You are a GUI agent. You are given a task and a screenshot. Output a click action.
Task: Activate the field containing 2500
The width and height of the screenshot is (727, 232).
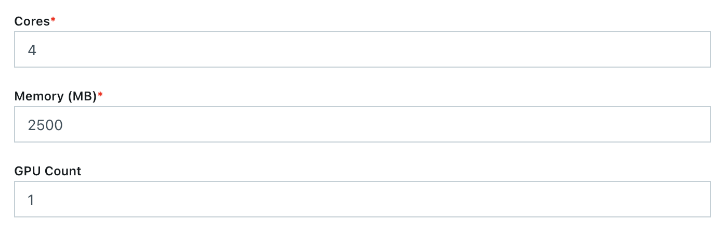(x=362, y=125)
